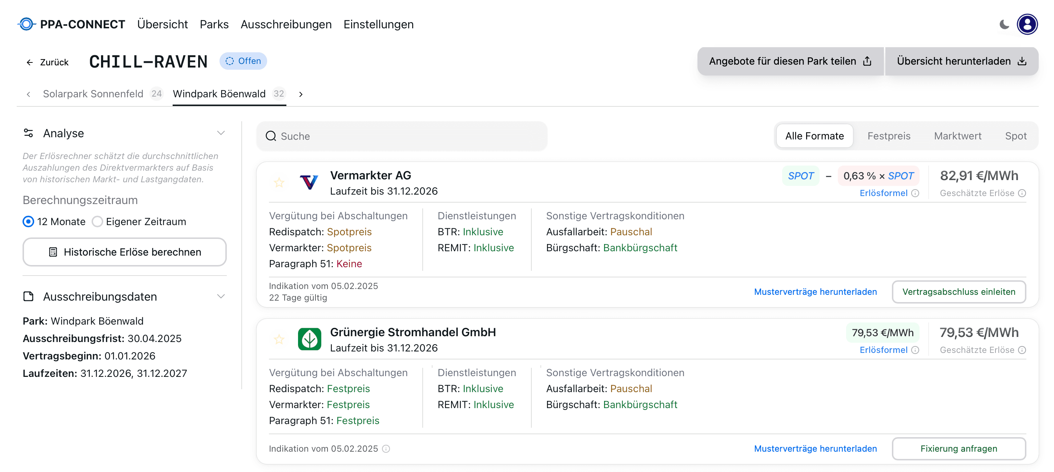1054x472 pixels.
Task: Click the Paragraph 51: Keine value
Action: pyautogui.click(x=349, y=264)
